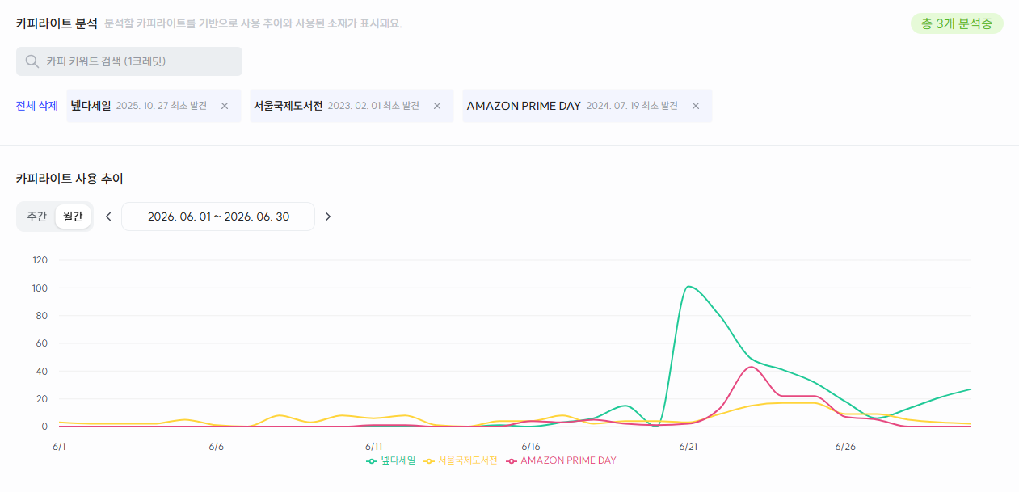Viewport: 1019px width, 492px height.
Task: Go to the next month arrow
Action: [328, 217]
